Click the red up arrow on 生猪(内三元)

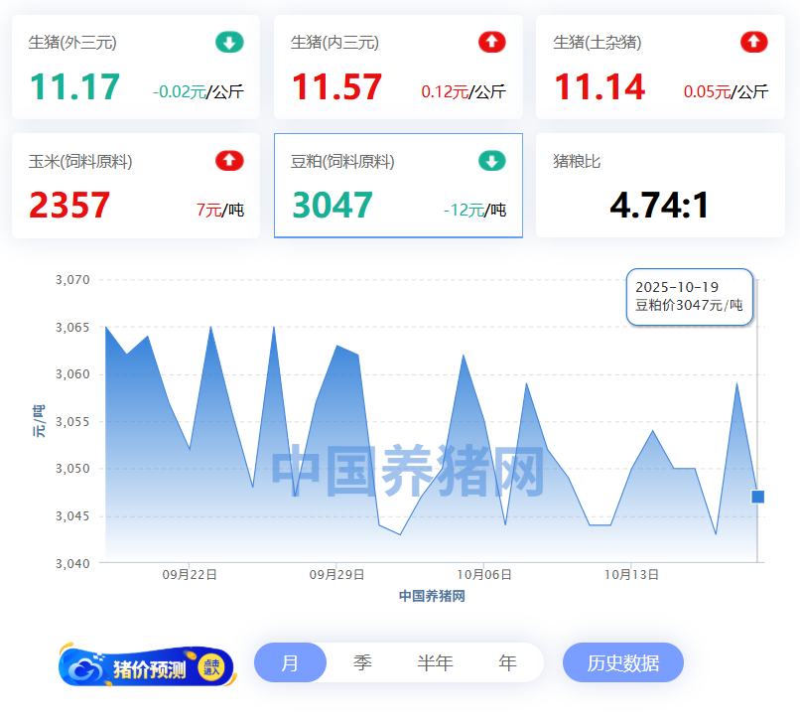tap(491, 43)
